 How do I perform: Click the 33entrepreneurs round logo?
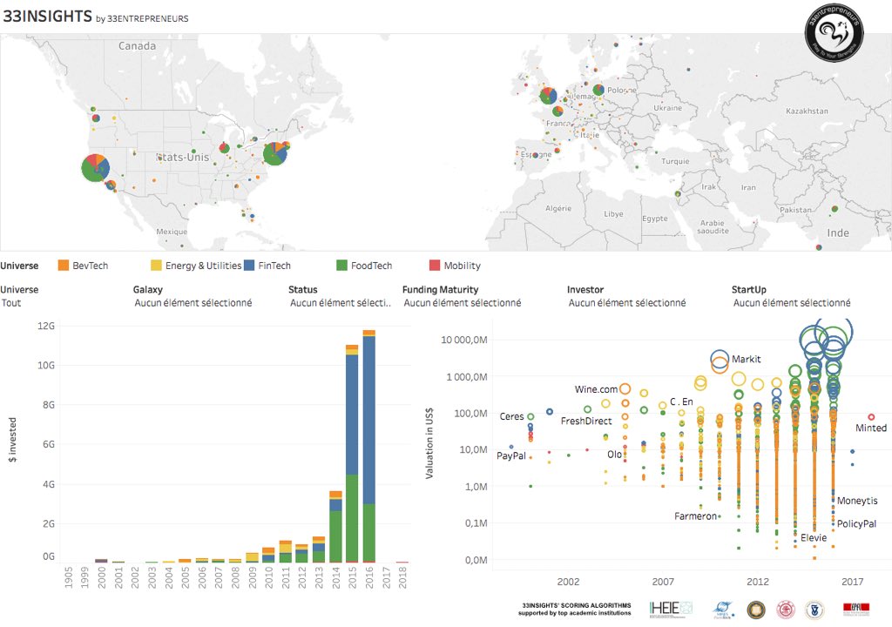834,32
